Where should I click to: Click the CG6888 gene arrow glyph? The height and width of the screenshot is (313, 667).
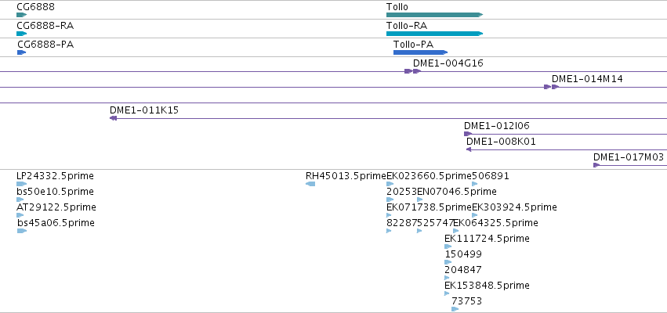point(21,15)
